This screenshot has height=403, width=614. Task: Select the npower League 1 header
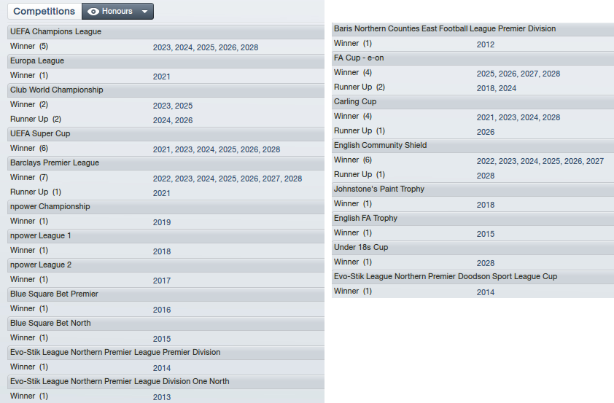[166, 236]
